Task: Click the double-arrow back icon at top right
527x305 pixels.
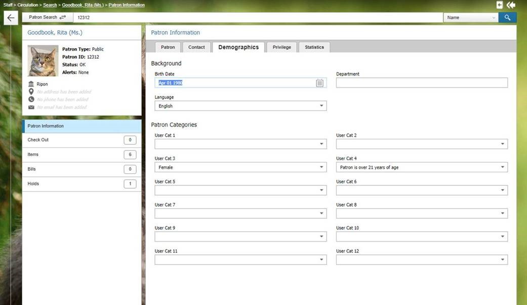Action: [511, 5]
